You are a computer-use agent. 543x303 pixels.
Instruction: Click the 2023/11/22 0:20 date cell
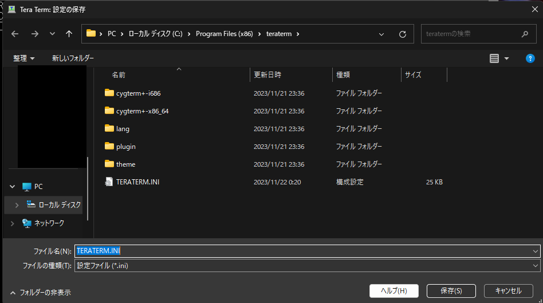277,182
